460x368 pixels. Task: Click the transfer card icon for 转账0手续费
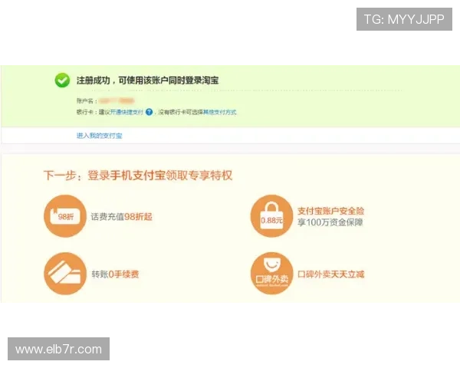click(65, 274)
